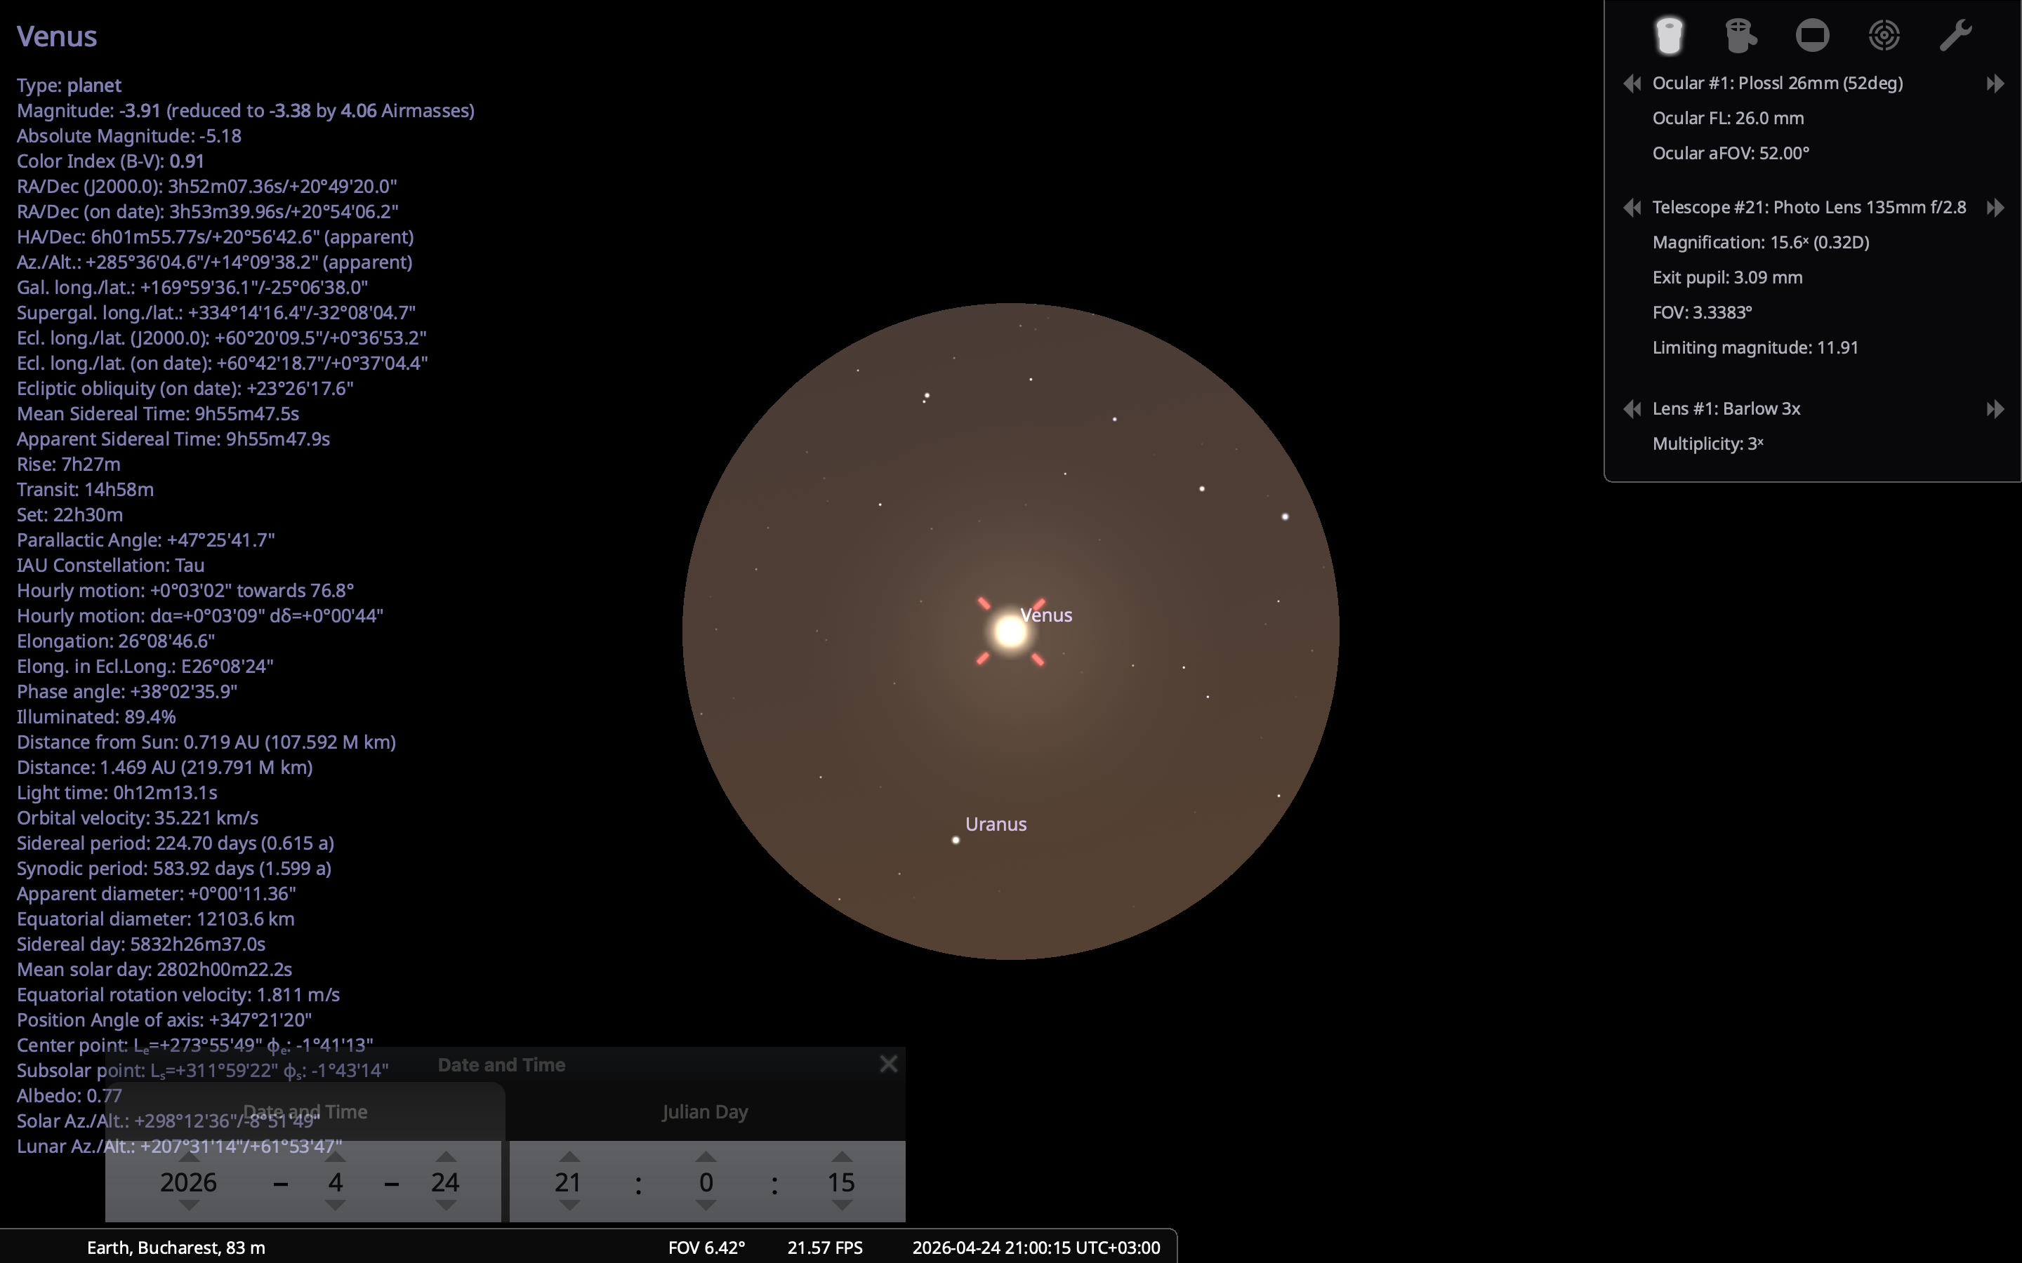Increase the year with the up arrow
The height and width of the screenshot is (1263, 2022).
click(190, 1157)
